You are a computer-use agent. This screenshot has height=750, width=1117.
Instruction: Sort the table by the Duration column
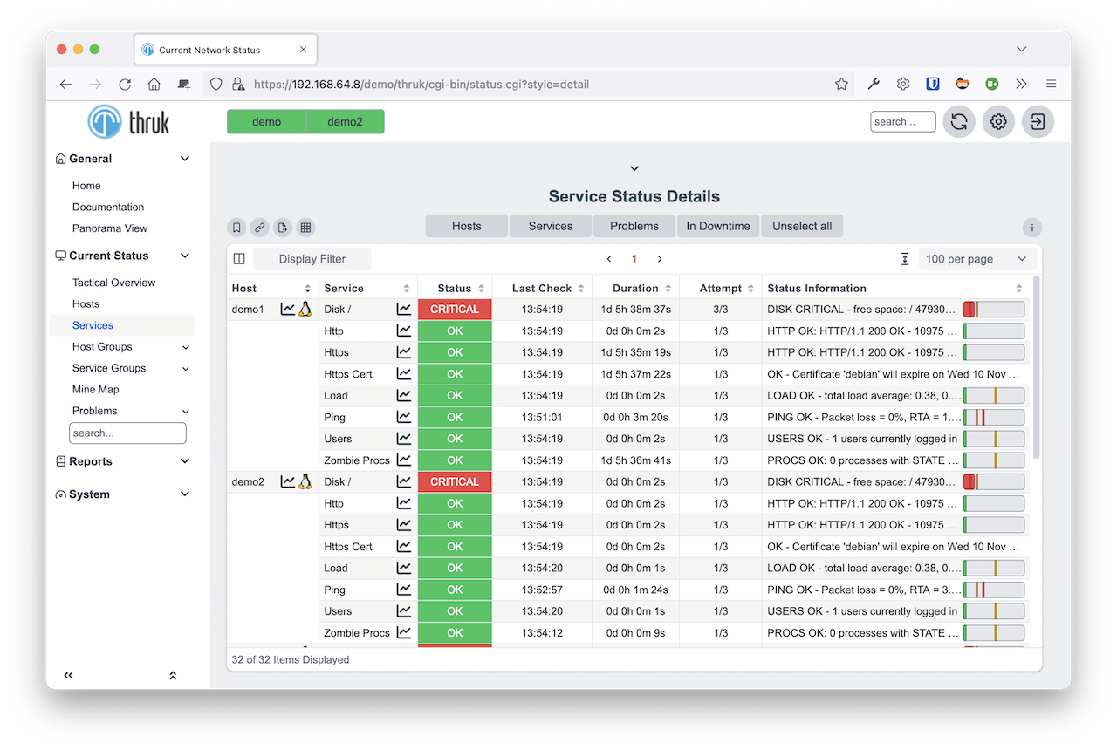click(668, 289)
